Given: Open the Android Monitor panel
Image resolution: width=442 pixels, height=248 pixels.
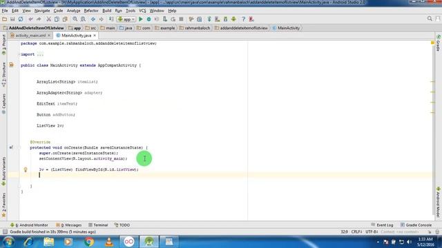Looking at the screenshot, I should point(29,225).
